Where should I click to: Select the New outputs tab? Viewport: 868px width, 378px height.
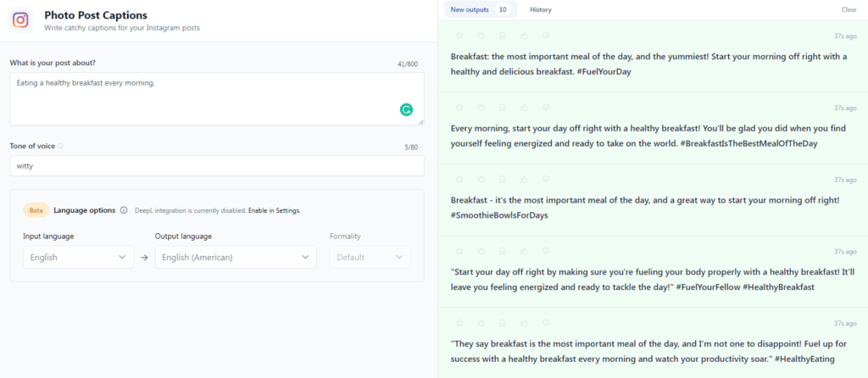(x=481, y=9)
